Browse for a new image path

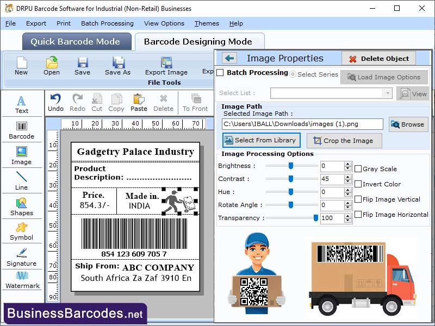click(x=408, y=124)
